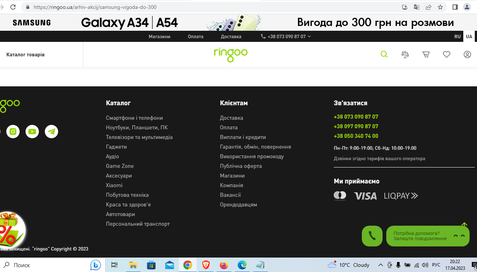Open the ringoo Telegram icon

51,132
